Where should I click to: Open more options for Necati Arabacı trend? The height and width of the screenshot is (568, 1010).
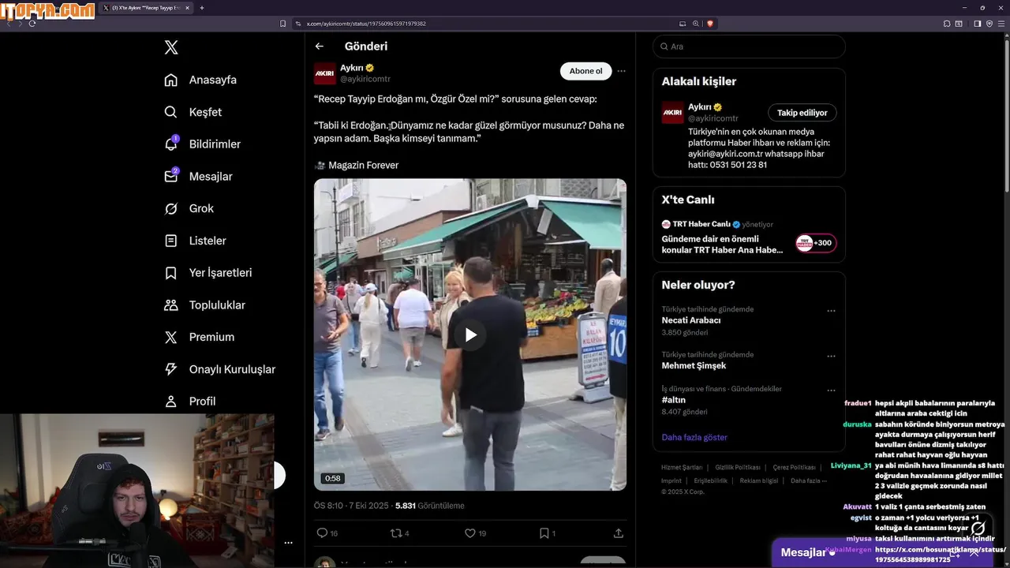pos(831,311)
